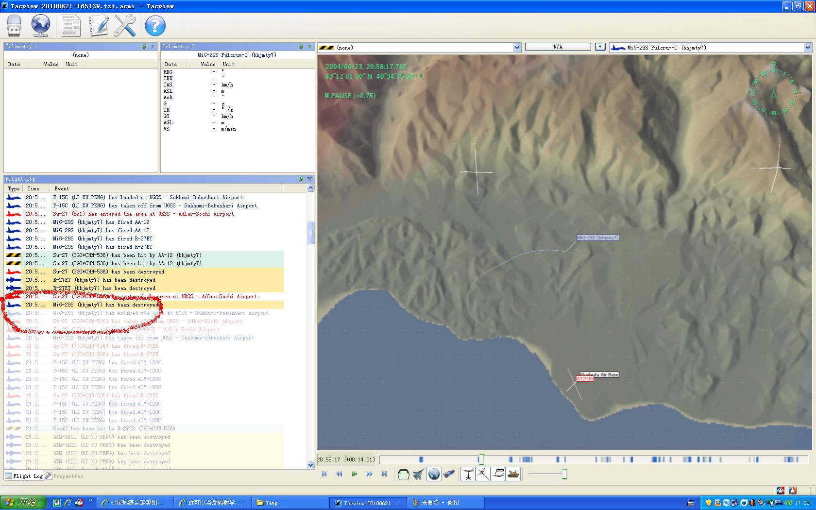The width and height of the screenshot is (816, 510).
Task: Toggle the globe terrain view button
Action: click(434, 475)
